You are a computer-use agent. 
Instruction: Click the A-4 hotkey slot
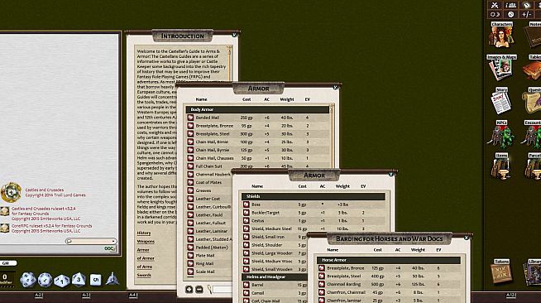click(x=133, y=295)
